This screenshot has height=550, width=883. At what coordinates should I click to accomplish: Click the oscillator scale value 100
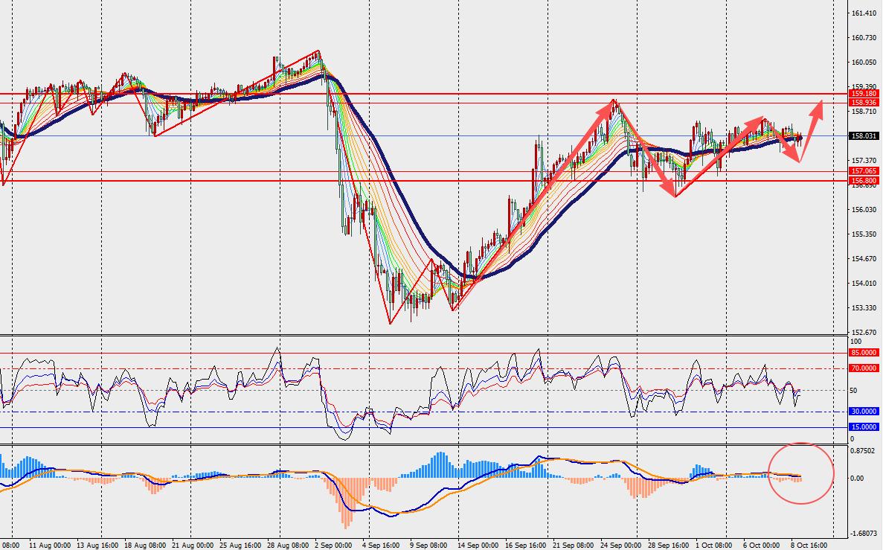856,342
